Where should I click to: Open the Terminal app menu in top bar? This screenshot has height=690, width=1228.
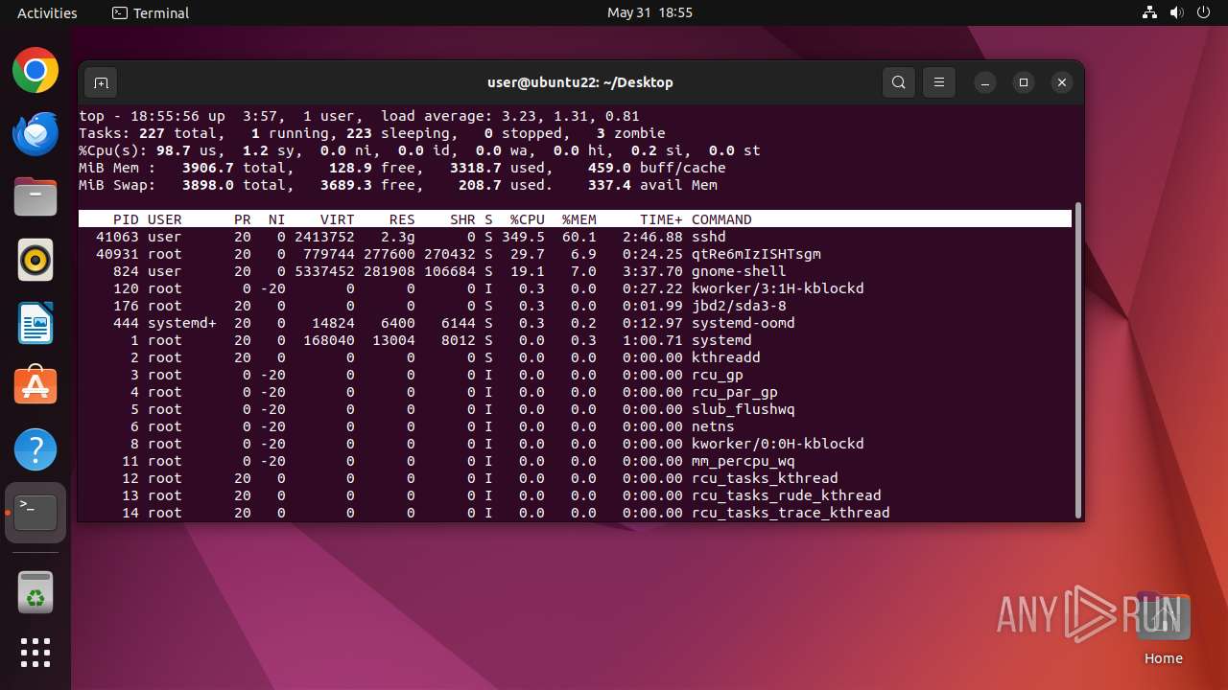coord(151,12)
